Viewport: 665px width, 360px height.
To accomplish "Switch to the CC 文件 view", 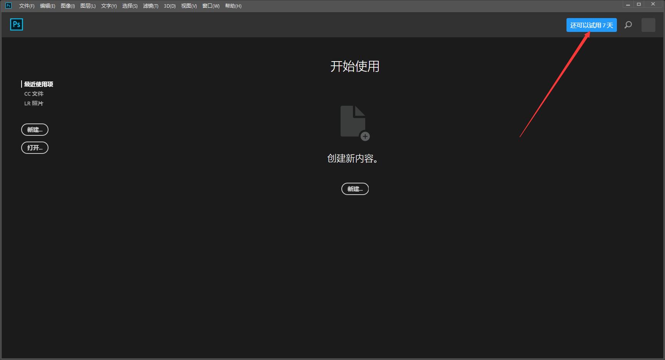I will pos(34,94).
